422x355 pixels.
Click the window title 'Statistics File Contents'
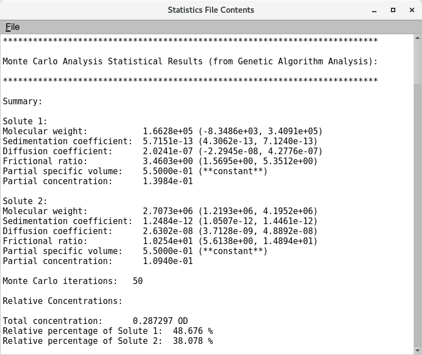(x=211, y=10)
